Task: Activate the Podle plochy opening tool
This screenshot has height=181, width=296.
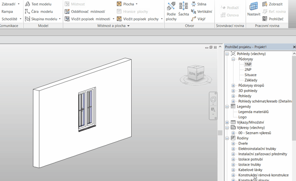Action: pos(171,11)
